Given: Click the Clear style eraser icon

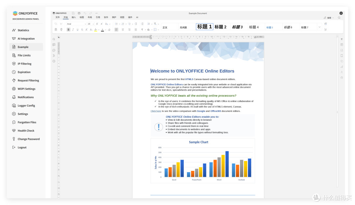Looking at the screenshot, I should point(109,30).
